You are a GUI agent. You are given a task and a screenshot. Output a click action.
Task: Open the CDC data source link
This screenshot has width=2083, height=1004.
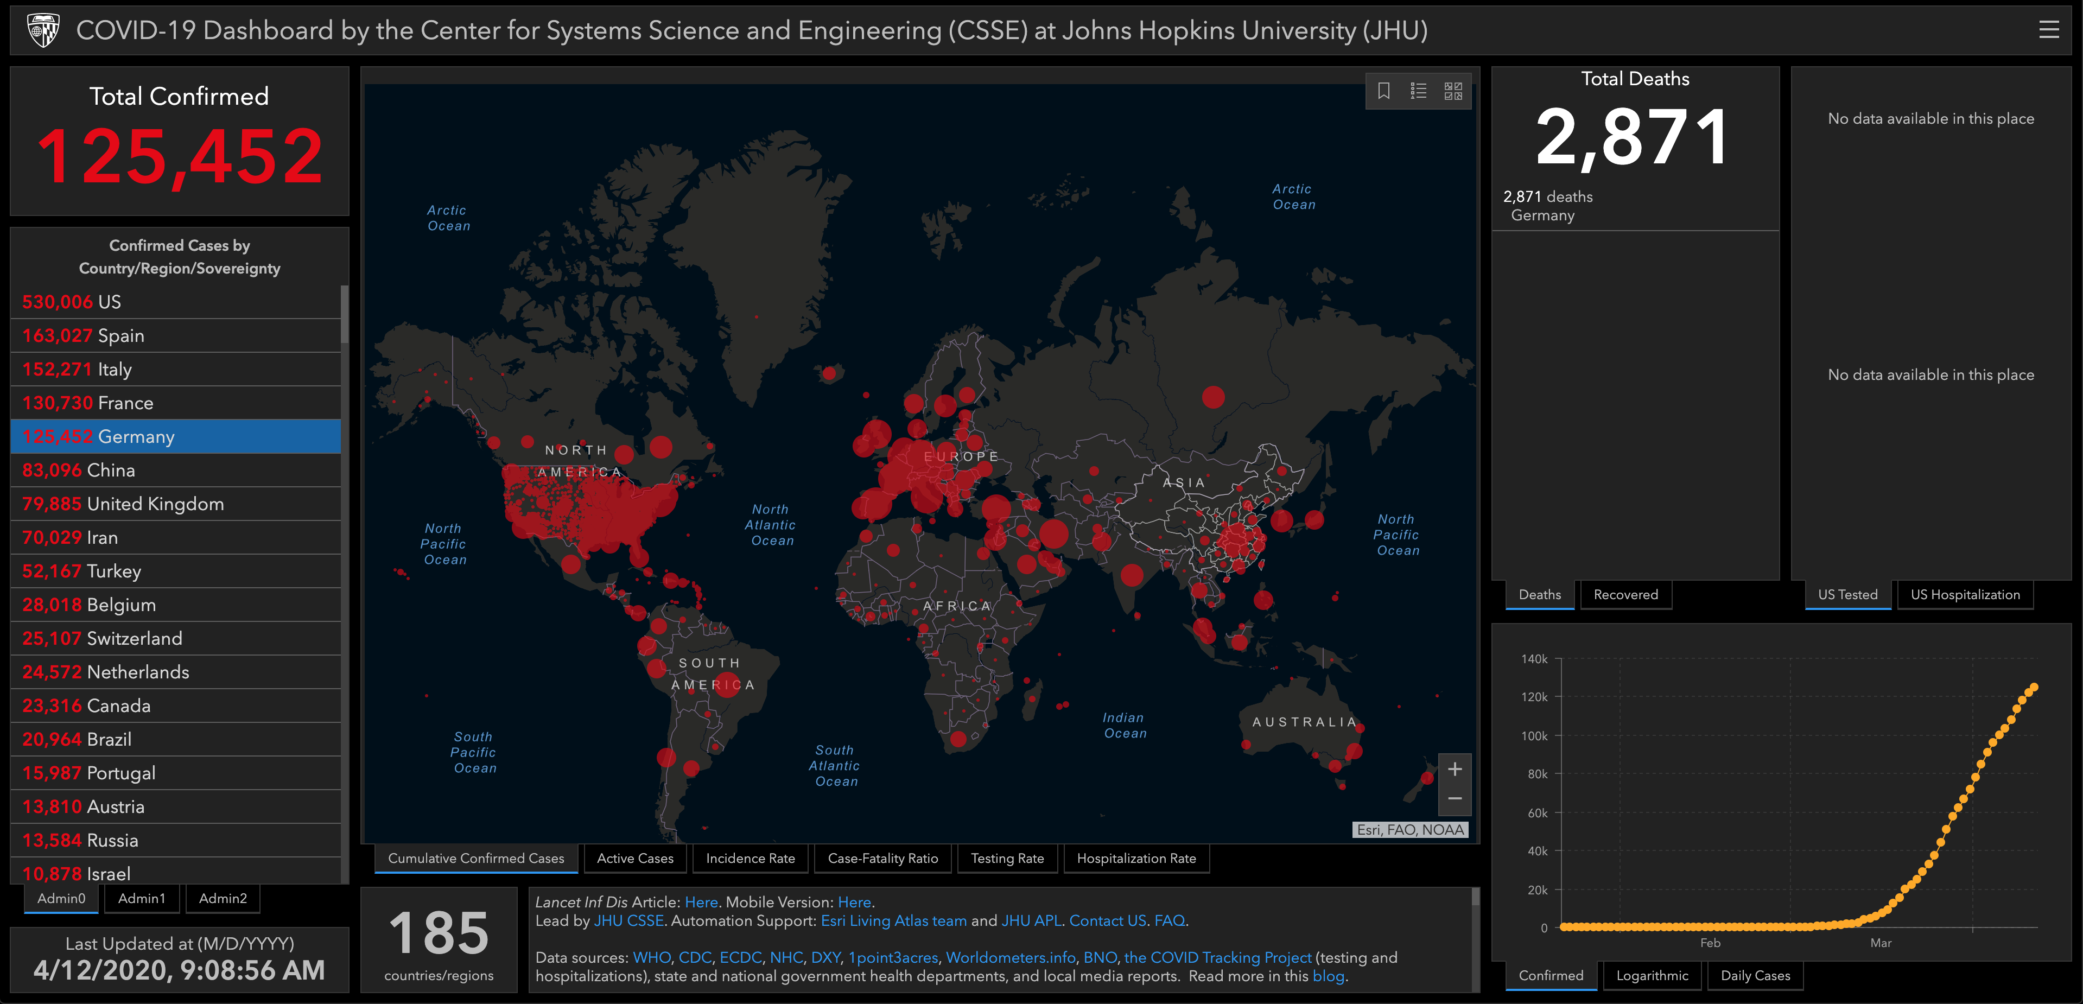[695, 958]
